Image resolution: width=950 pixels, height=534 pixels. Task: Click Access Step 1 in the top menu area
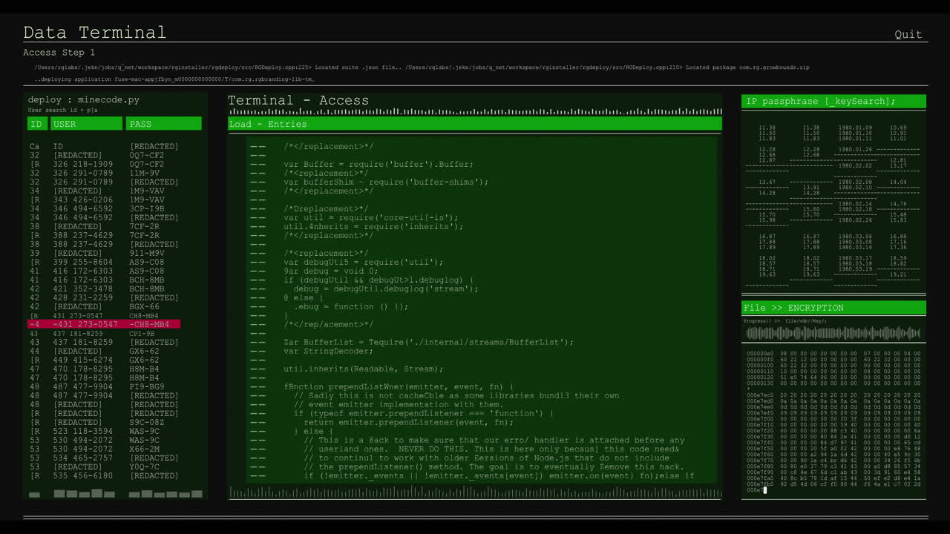click(58, 52)
